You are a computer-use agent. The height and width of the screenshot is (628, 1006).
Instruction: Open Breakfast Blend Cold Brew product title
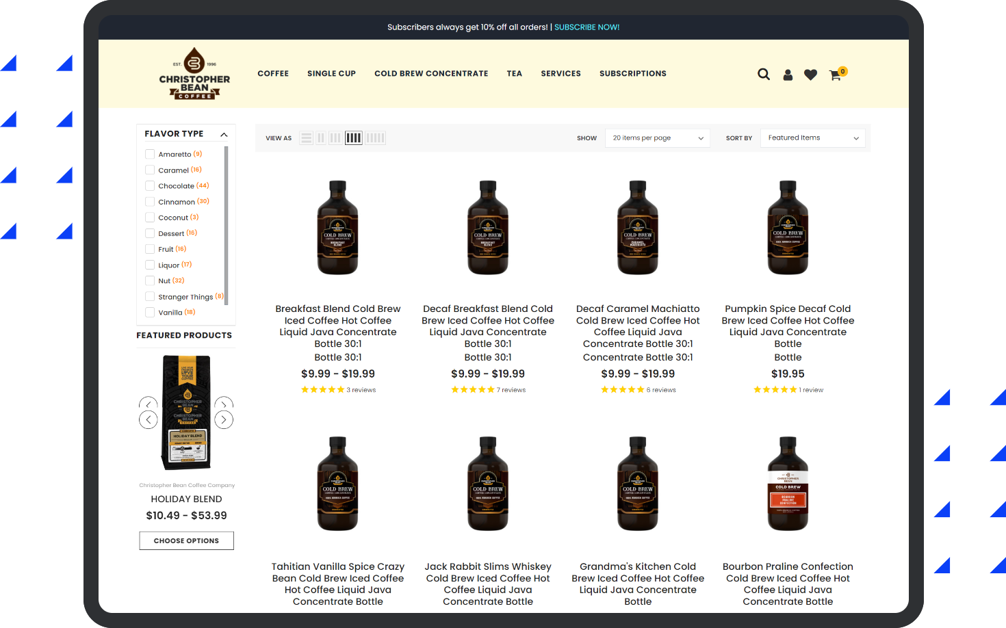pyautogui.click(x=338, y=326)
